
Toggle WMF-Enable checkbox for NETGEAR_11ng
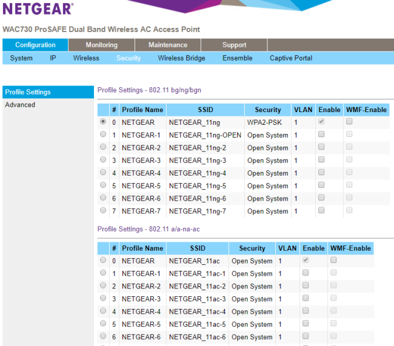coord(349,122)
